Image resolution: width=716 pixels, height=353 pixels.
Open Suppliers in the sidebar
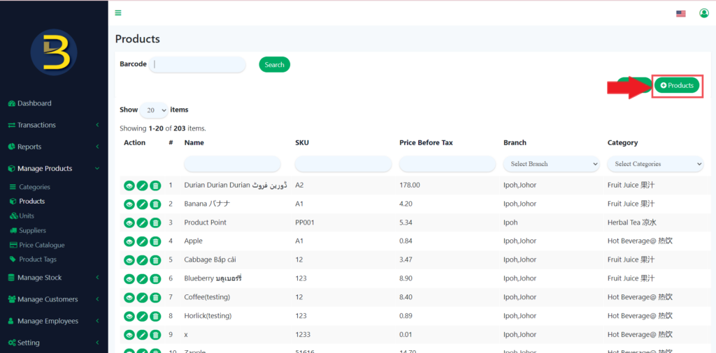pos(32,230)
